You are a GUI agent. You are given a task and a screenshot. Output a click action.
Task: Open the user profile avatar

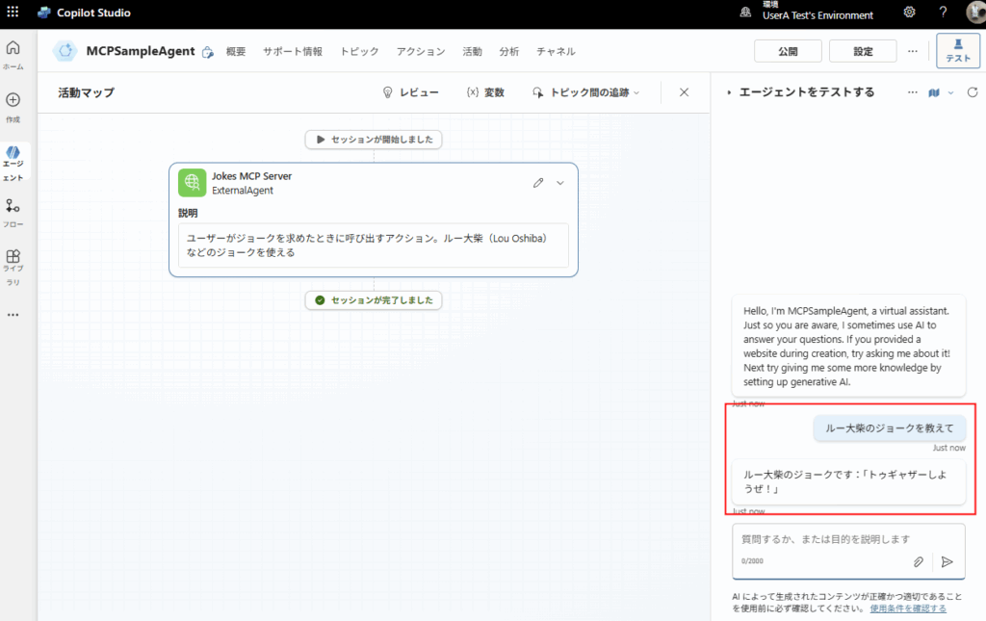coord(975,12)
